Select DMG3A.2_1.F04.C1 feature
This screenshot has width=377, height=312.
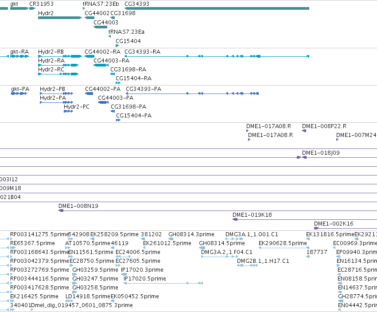tap(220, 257)
